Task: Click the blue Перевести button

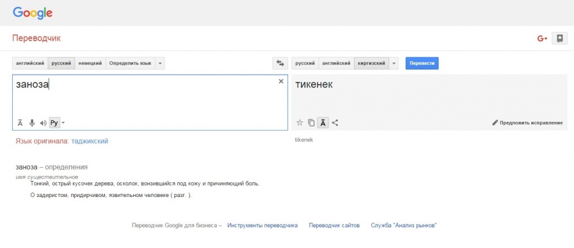Action: [x=422, y=63]
